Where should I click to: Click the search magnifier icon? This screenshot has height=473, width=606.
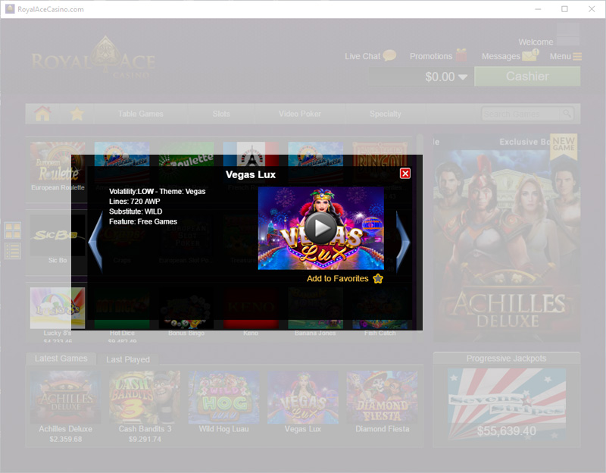567,114
